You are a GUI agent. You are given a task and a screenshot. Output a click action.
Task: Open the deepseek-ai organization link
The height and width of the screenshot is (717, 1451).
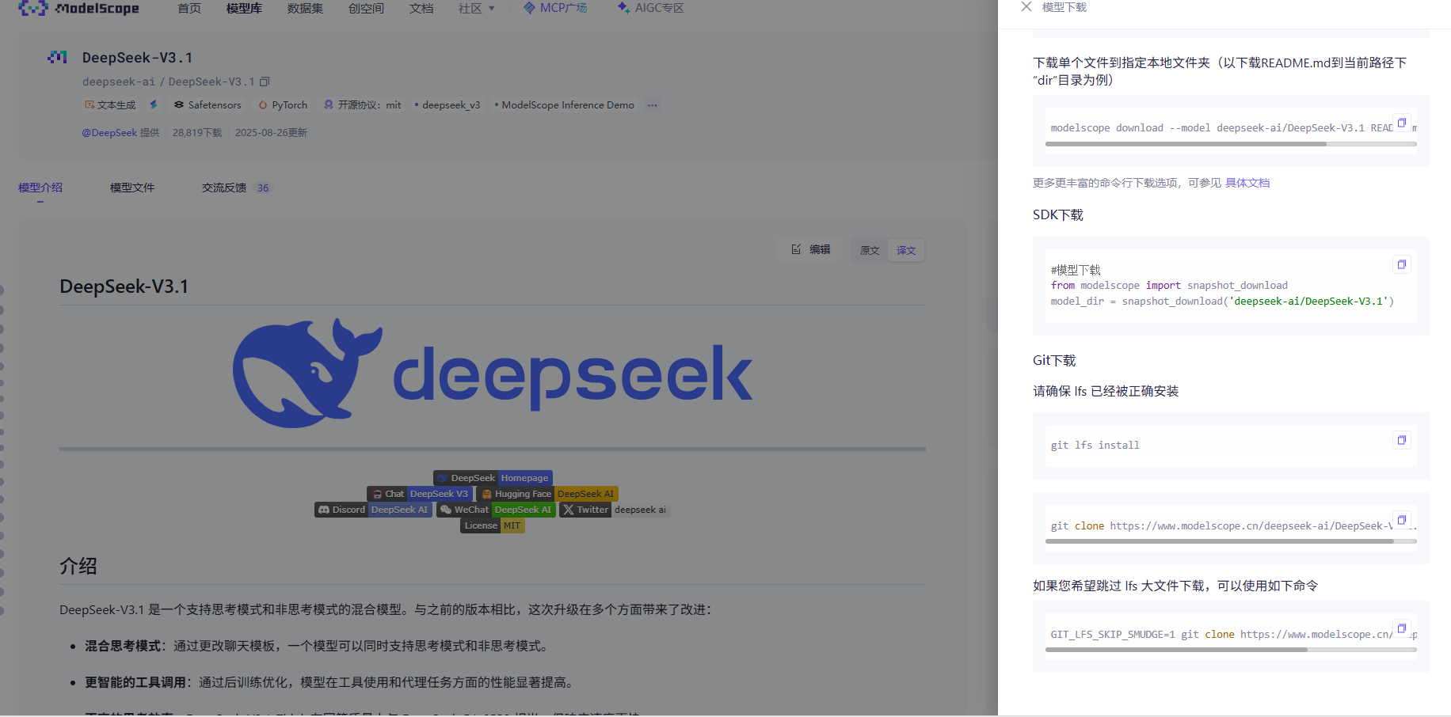pos(119,82)
